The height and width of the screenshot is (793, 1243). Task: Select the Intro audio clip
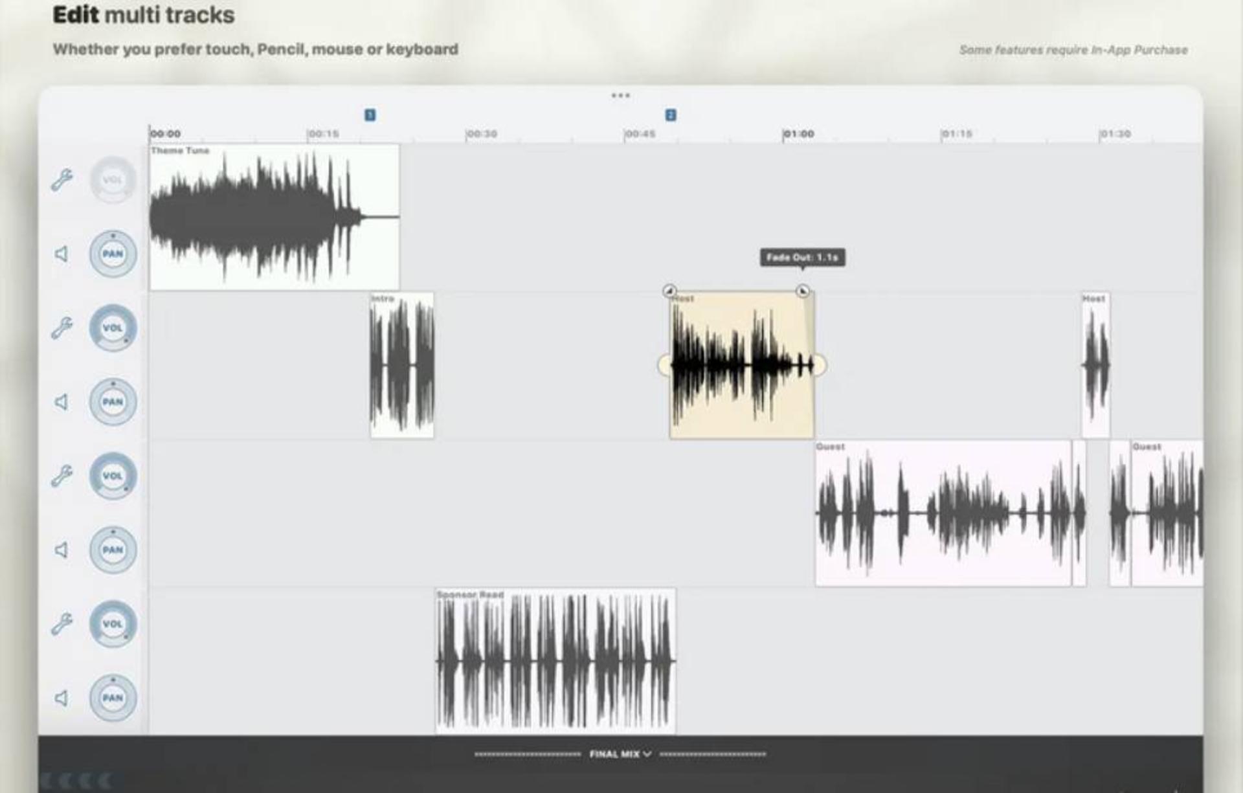pos(402,365)
